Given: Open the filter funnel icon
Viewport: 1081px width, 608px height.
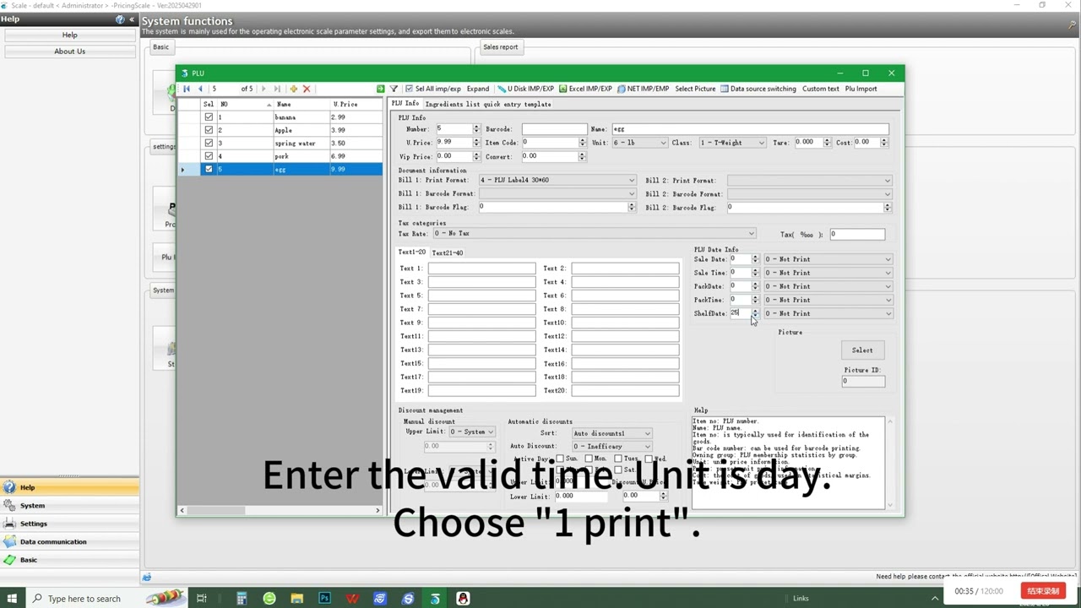Looking at the screenshot, I should click(x=394, y=89).
